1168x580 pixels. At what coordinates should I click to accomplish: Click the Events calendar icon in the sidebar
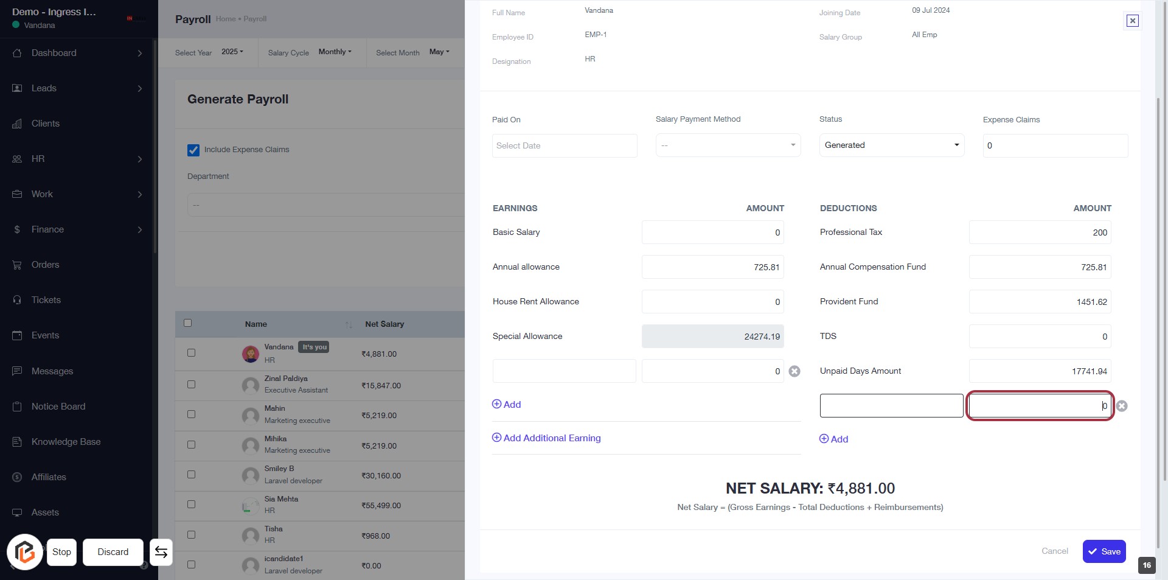point(17,335)
